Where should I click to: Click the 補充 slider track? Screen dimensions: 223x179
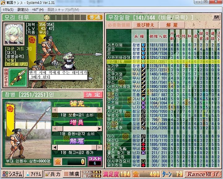coord(77,110)
